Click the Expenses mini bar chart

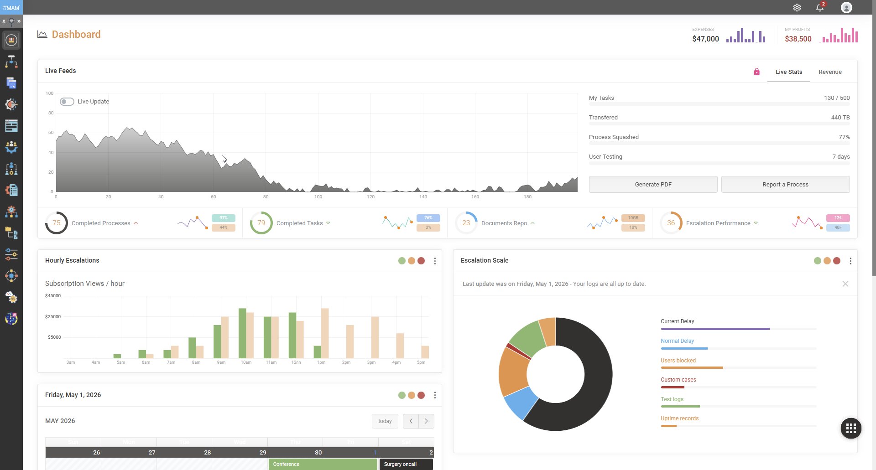(x=746, y=35)
